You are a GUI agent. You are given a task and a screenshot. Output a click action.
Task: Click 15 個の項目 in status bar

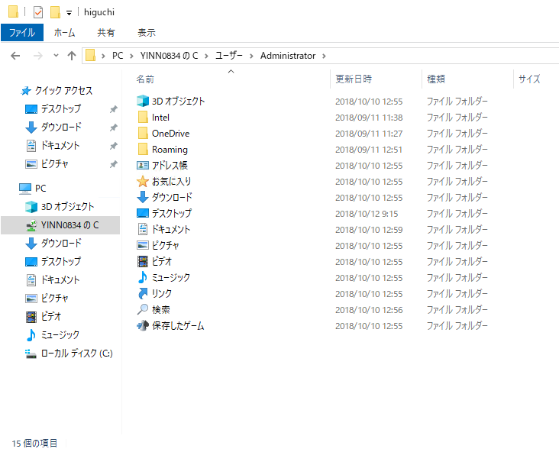click(34, 443)
